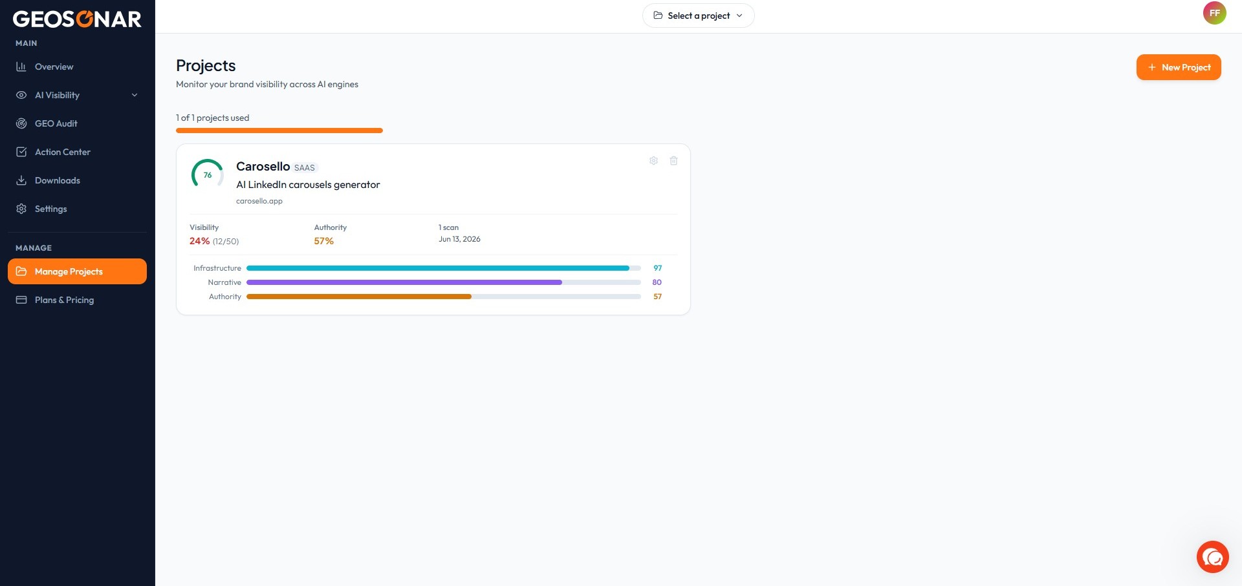Click the GEOSONAR logo
This screenshot has width=1242, height=586.
77,19
